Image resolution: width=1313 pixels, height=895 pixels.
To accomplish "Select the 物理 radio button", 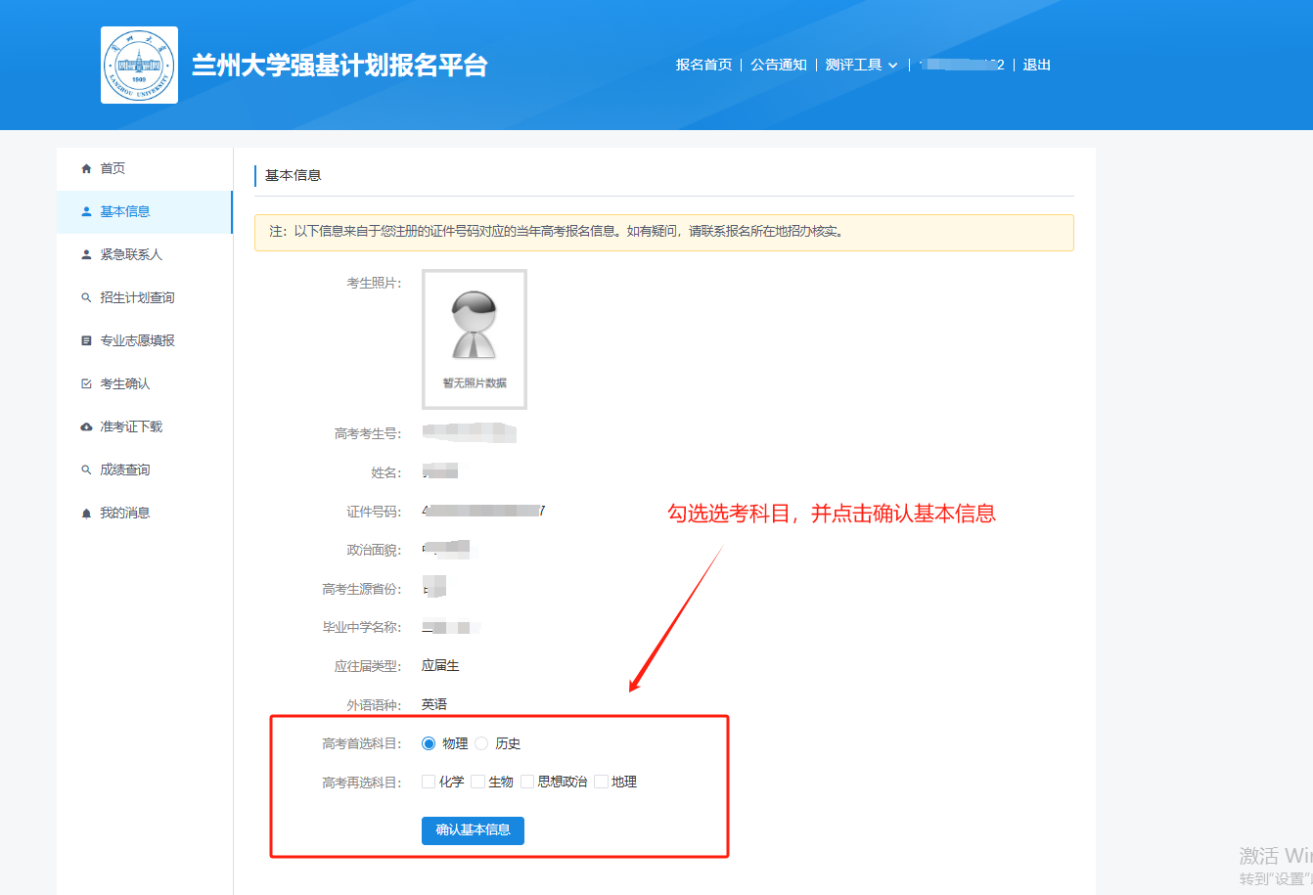I will pos(429,743).
